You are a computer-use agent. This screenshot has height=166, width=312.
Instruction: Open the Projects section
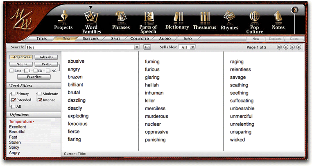pos(63,20)
